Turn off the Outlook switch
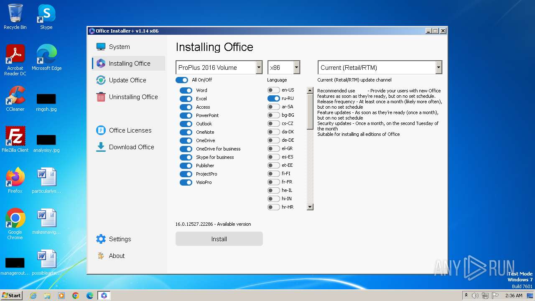 pyautogui.click(x=186, y=124)
